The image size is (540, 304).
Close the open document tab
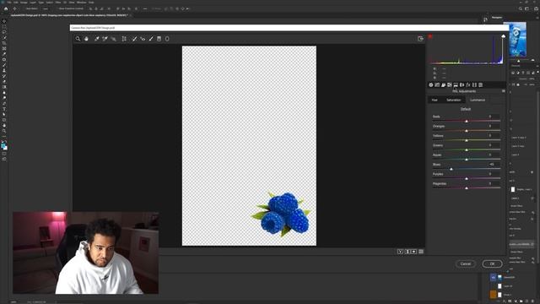tap(131, 15)
